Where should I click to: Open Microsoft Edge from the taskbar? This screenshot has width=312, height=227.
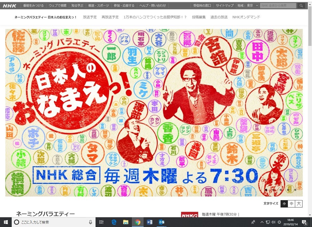pos(114,222)
